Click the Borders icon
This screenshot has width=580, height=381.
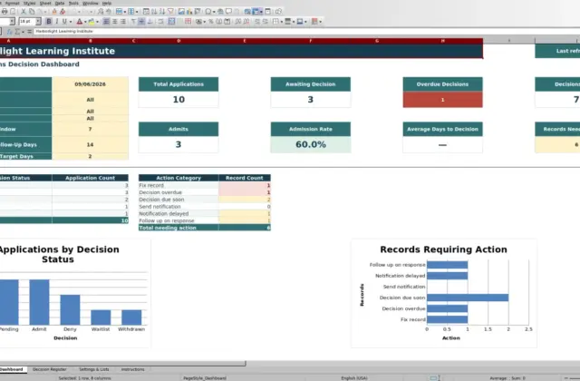(x=275, y=22)
